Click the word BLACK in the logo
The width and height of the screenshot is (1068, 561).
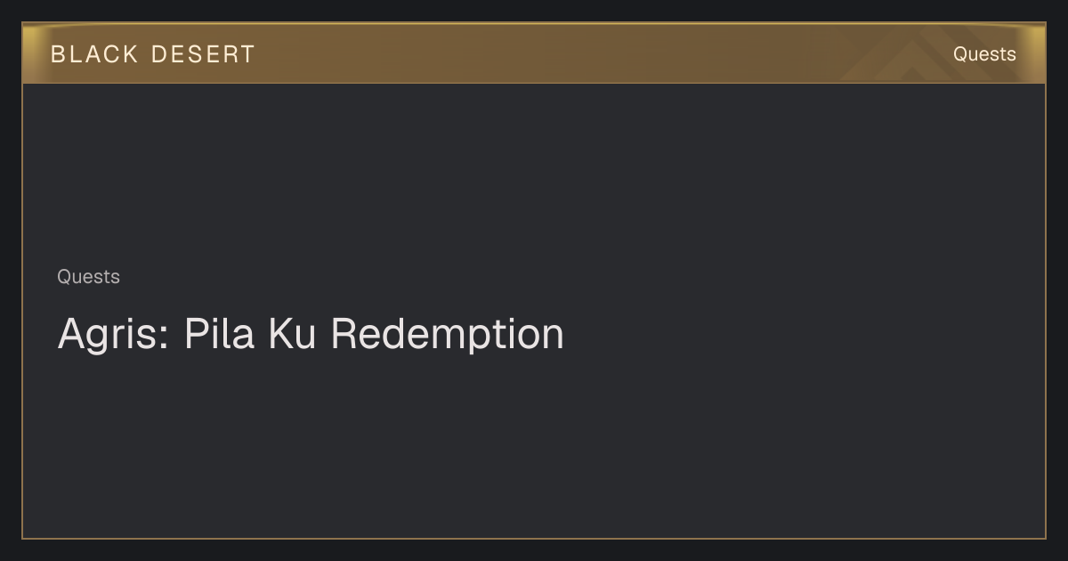[x=94, y=54]
